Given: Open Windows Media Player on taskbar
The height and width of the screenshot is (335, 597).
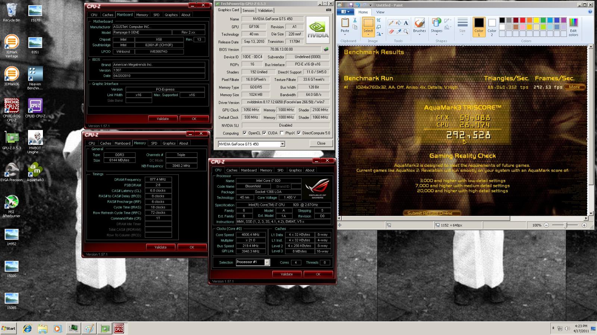Looking at the screenshot, I should 57,328.
